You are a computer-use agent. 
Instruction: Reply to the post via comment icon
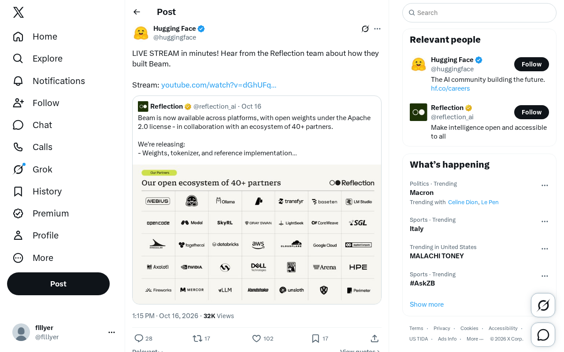coord(139,338)
